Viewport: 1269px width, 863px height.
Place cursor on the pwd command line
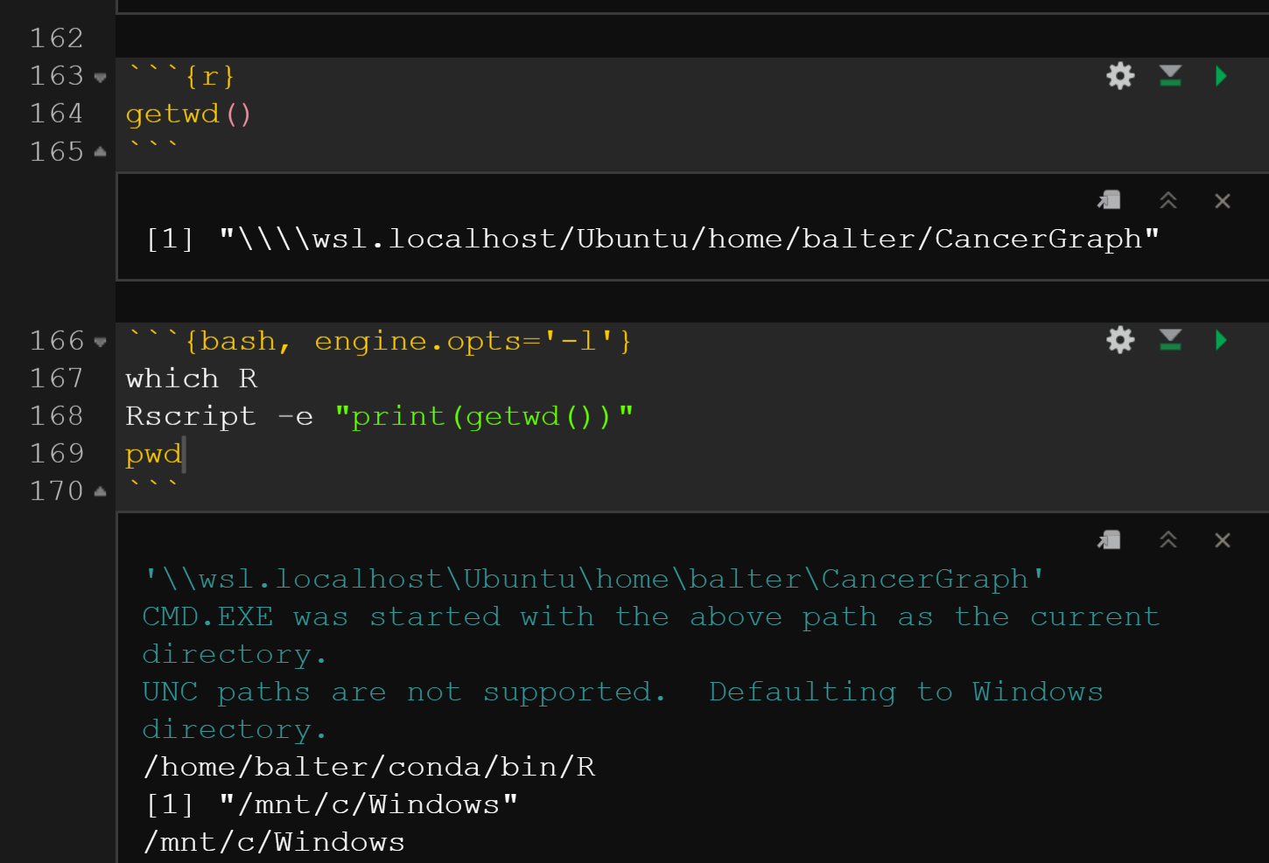(x=154, y=453)
